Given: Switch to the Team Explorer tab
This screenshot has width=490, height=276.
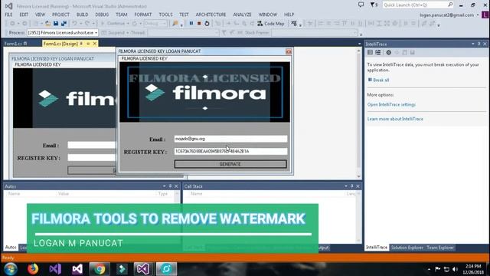Looking at the screenshot, I should (440, 248).
